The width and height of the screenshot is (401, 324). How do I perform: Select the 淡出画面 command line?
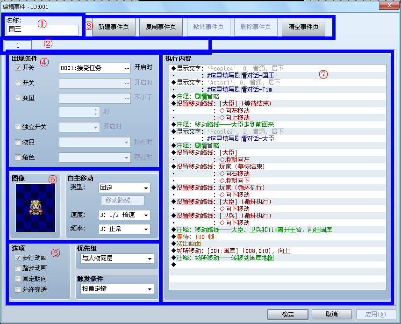point(278,244)
